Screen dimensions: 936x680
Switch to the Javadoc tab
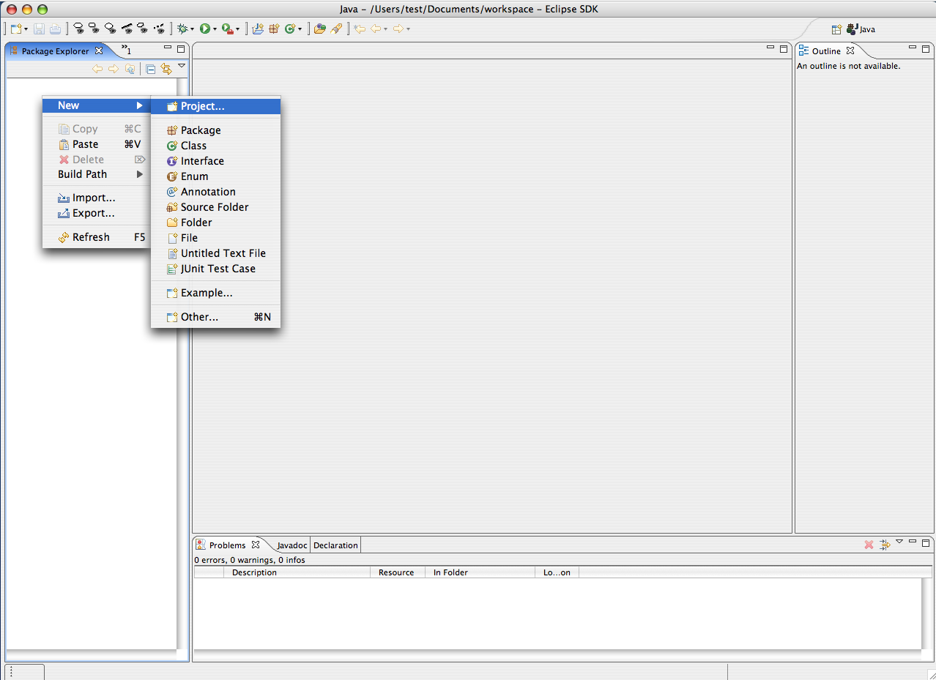coord(291,545)
